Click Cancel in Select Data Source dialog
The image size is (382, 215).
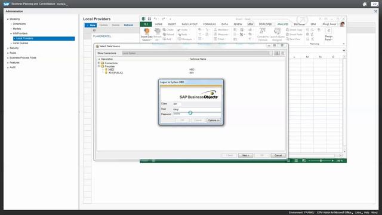[278, 155]
